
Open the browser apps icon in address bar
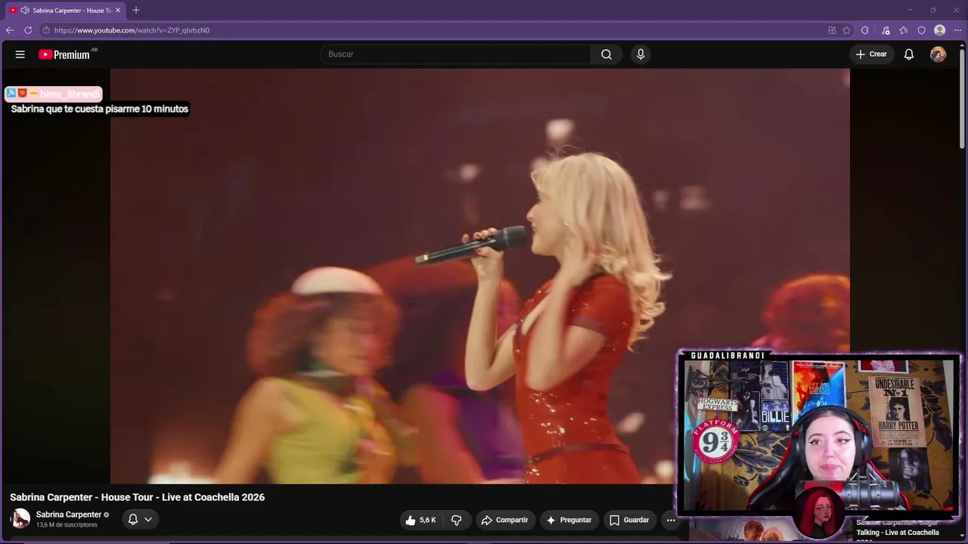point(832,30)
